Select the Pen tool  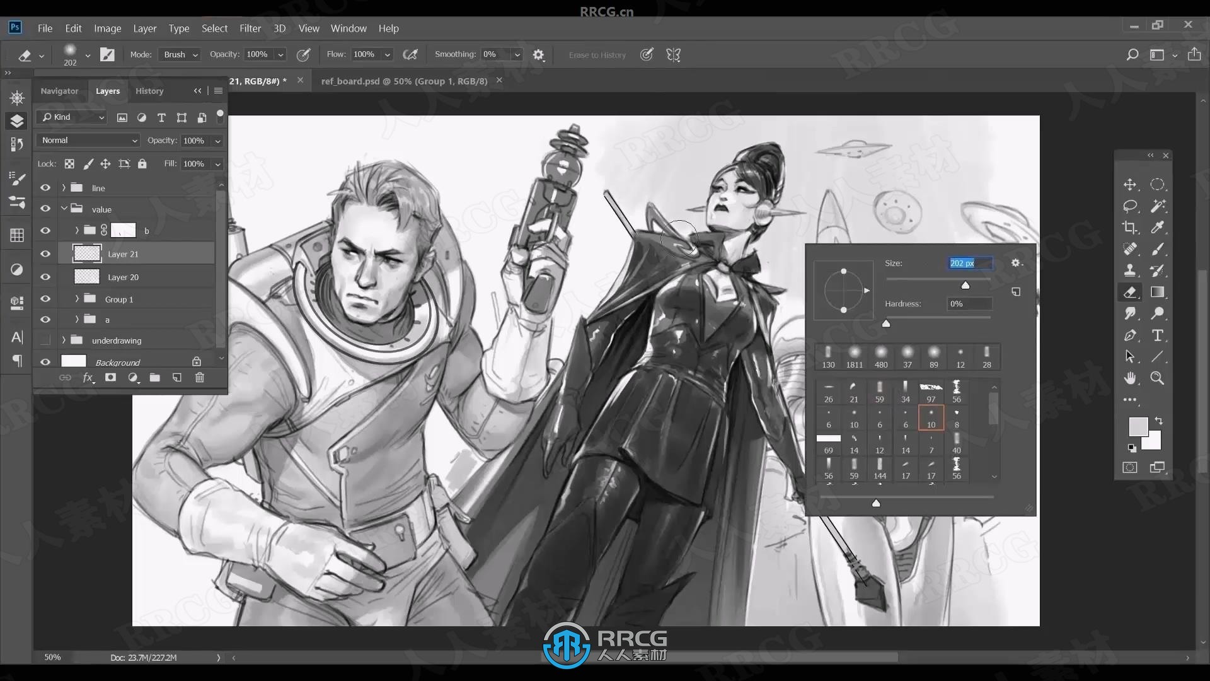click(1130, 335)
